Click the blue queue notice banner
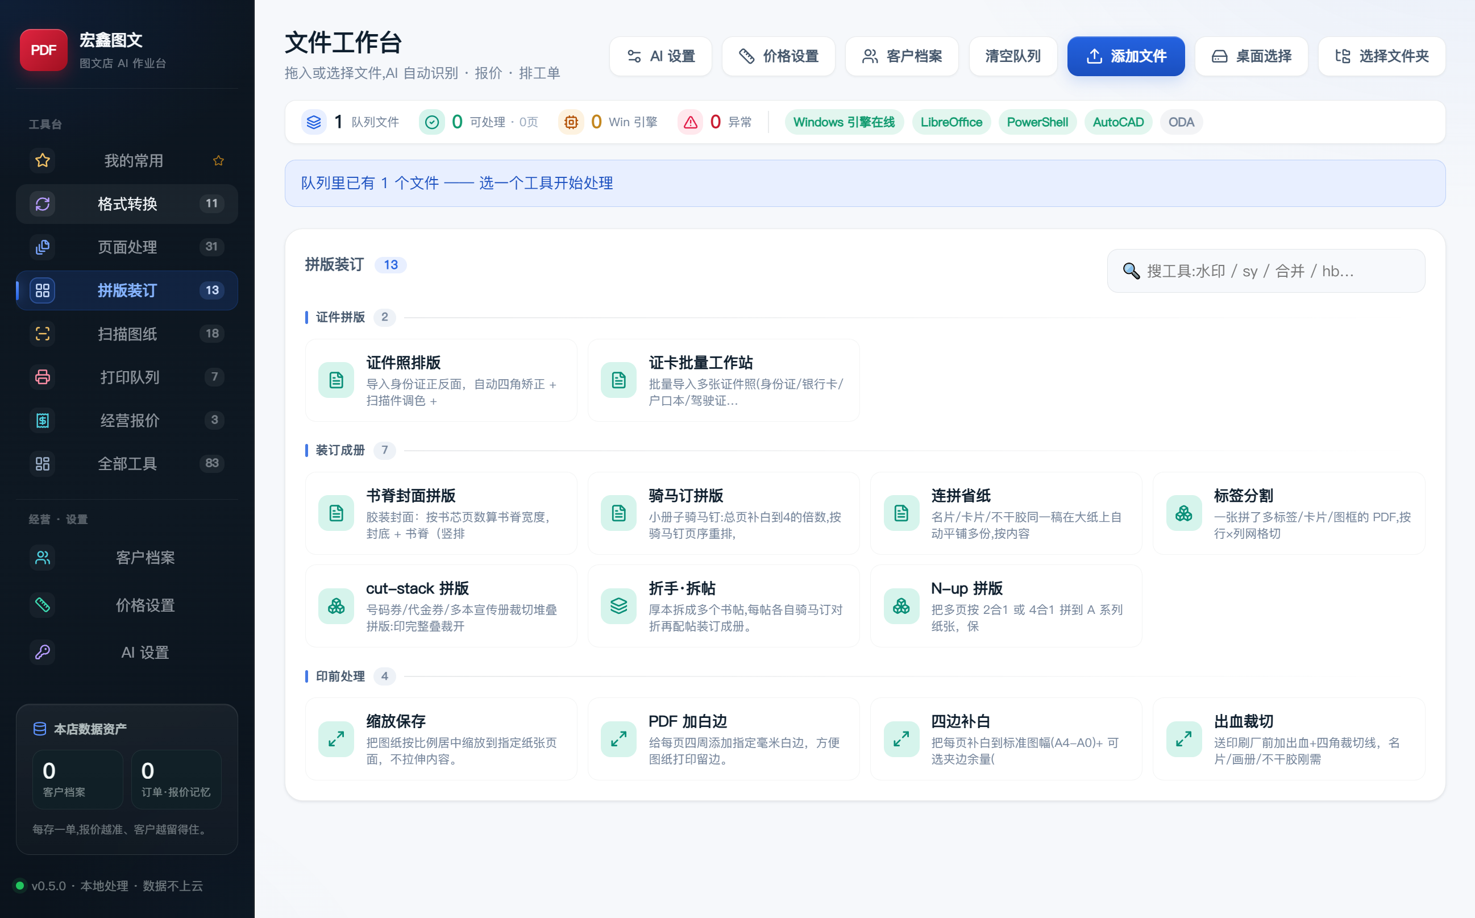The image size is (1475, 918). 865,184
